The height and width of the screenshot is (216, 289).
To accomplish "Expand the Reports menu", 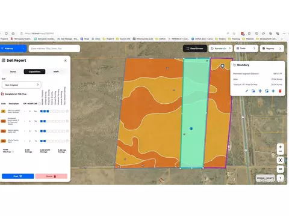I will tap(272, 49).
